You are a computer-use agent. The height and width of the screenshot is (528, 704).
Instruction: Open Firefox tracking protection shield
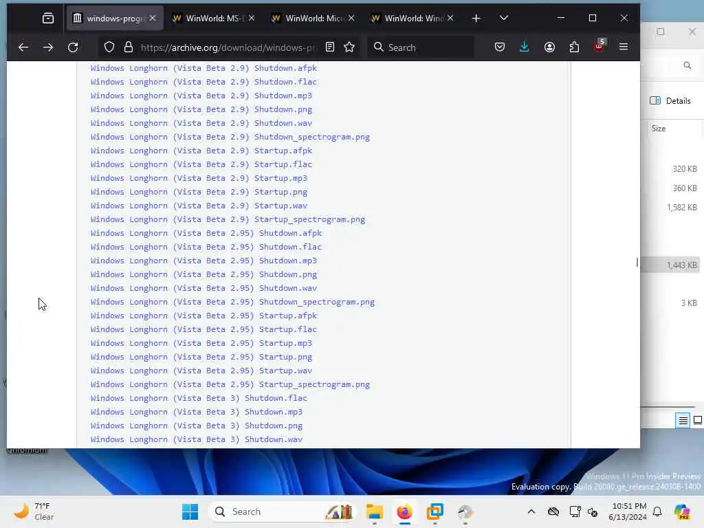click(x=109, y=47)
